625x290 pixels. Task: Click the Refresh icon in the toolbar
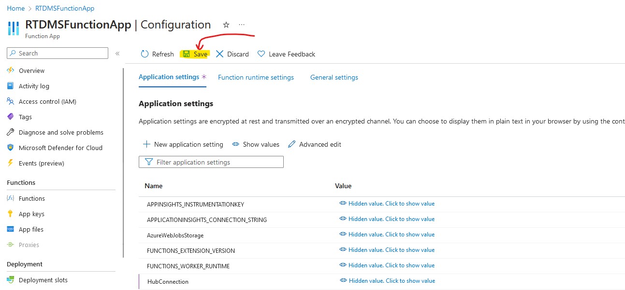[x=145, y=54]
